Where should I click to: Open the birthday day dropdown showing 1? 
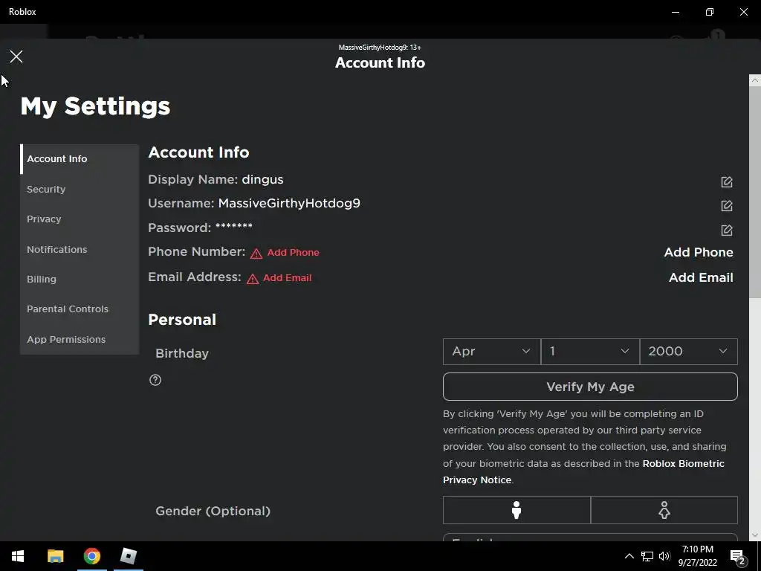coord(590,351)
